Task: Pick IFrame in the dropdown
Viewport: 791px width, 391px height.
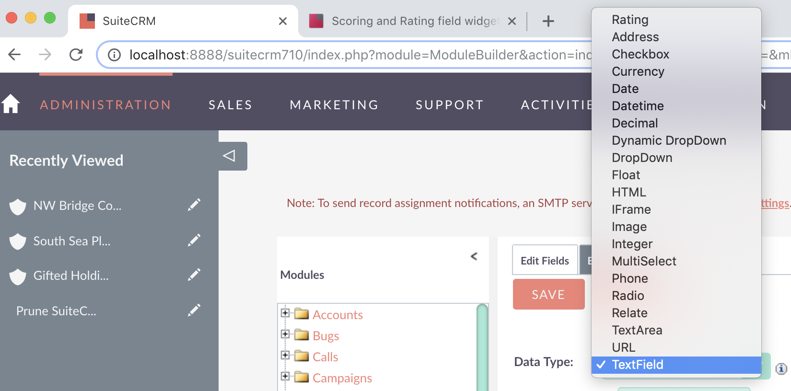Action: tap(676, 209)
